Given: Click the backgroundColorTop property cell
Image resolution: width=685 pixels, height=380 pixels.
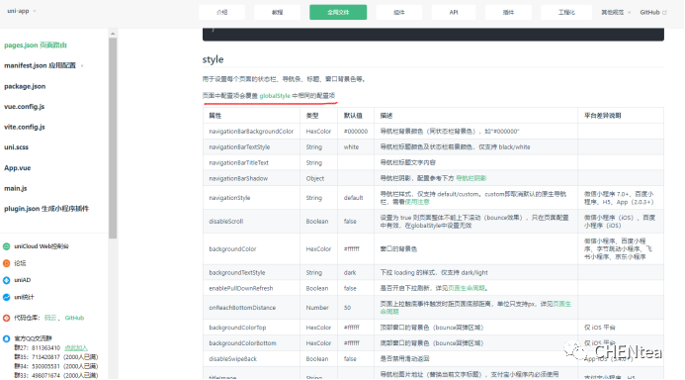Looking at the screenshot, I should pos(251,328).
